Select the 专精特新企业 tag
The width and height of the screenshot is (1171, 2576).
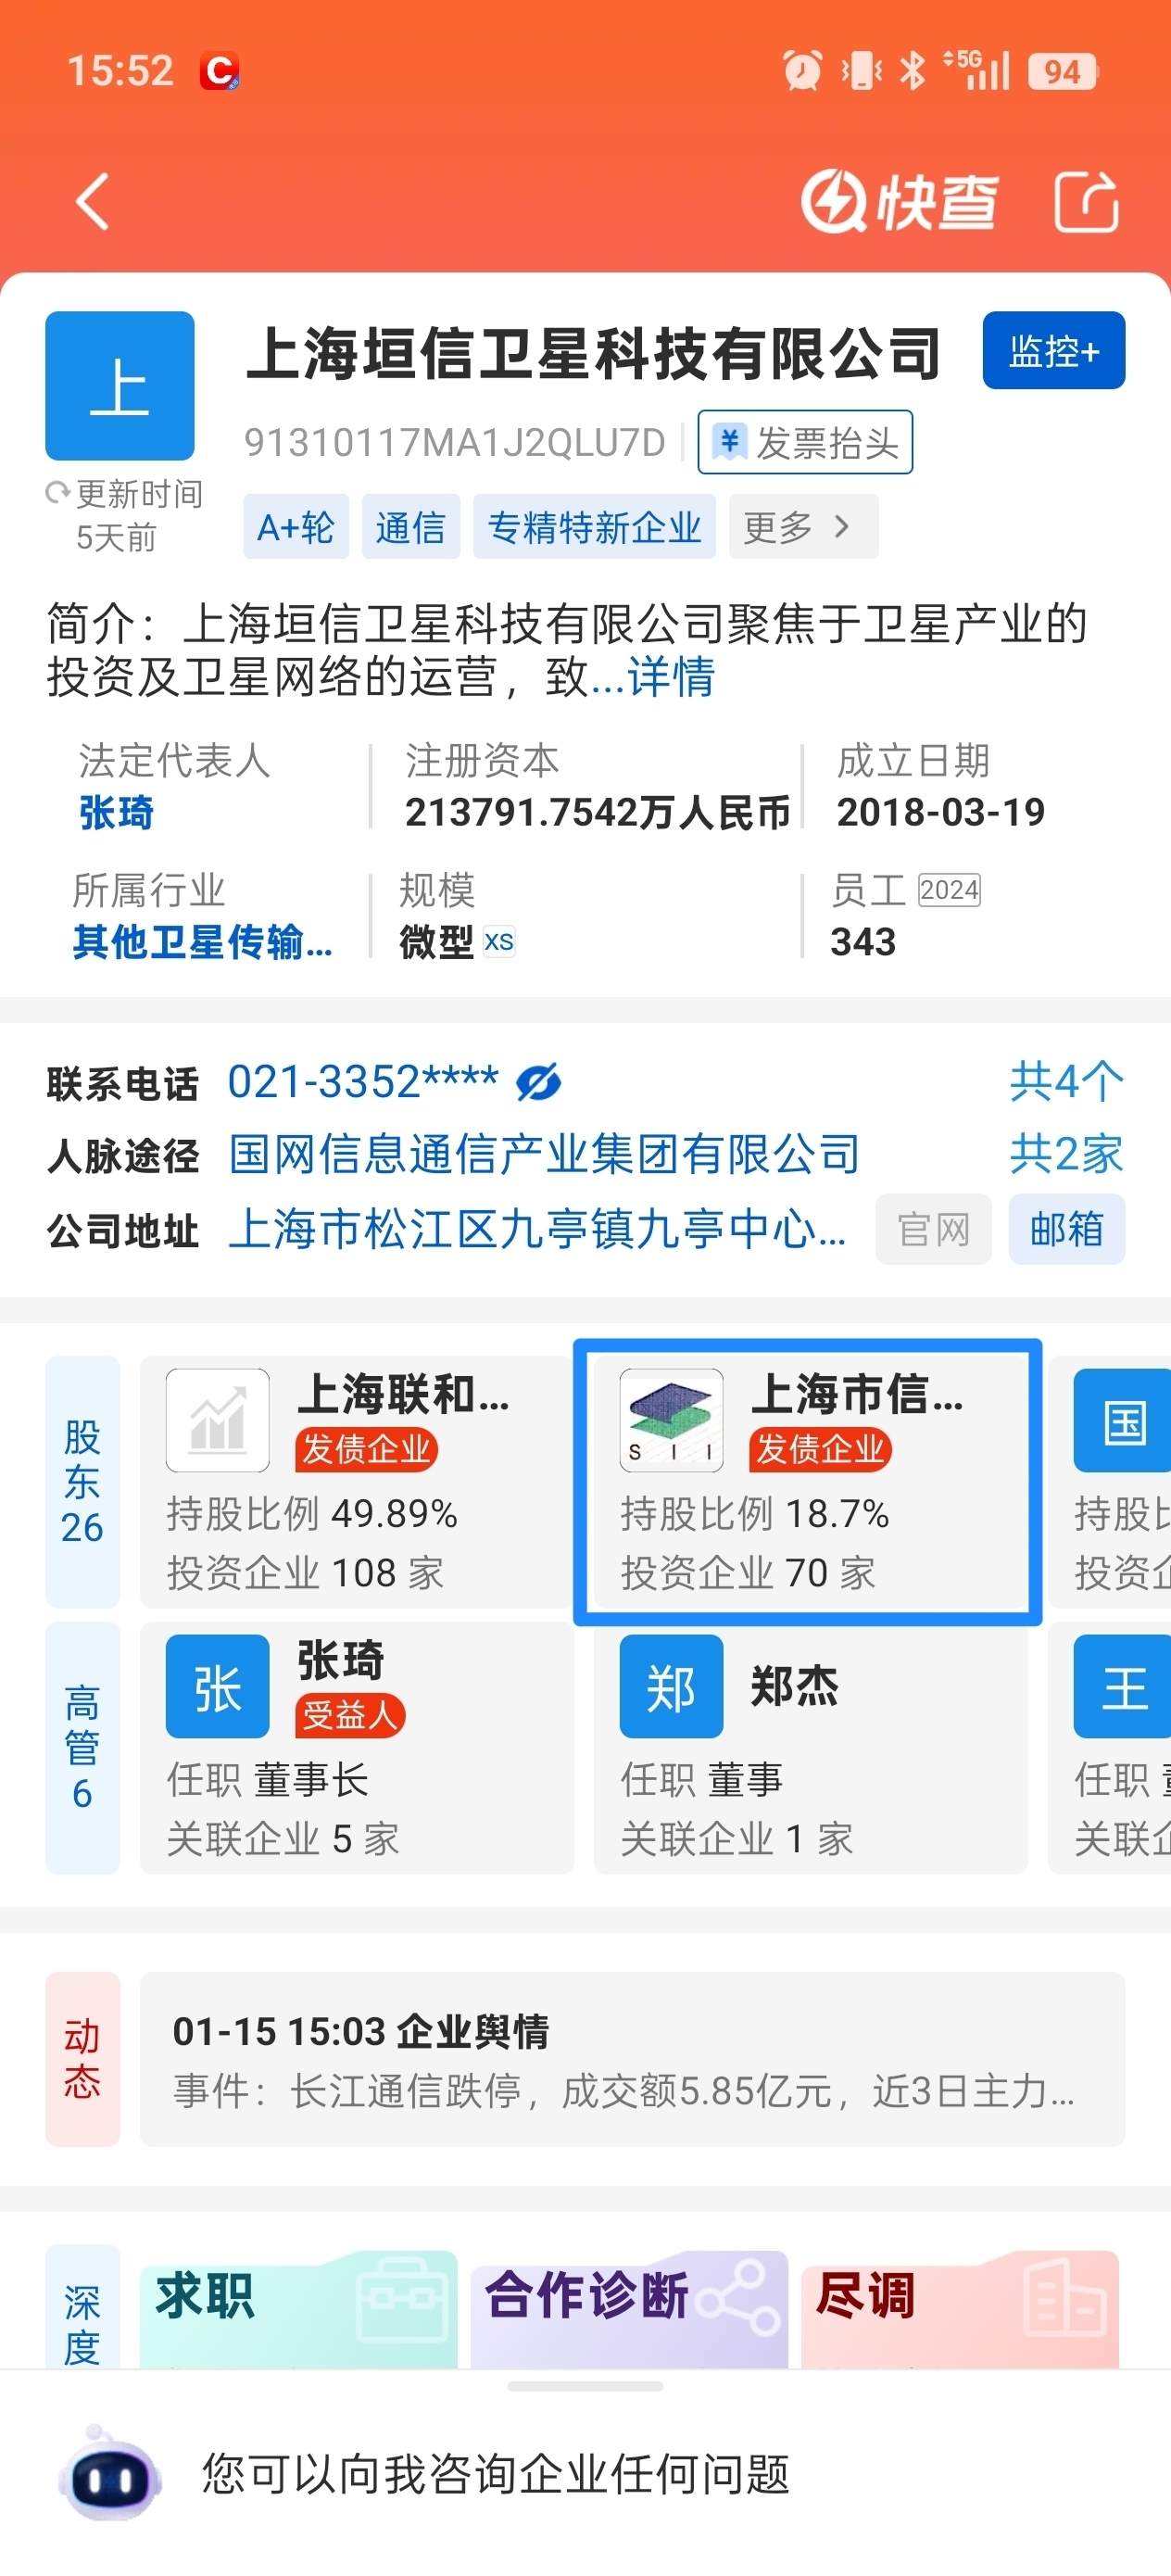pyautogui.click(x=594, y=526)
